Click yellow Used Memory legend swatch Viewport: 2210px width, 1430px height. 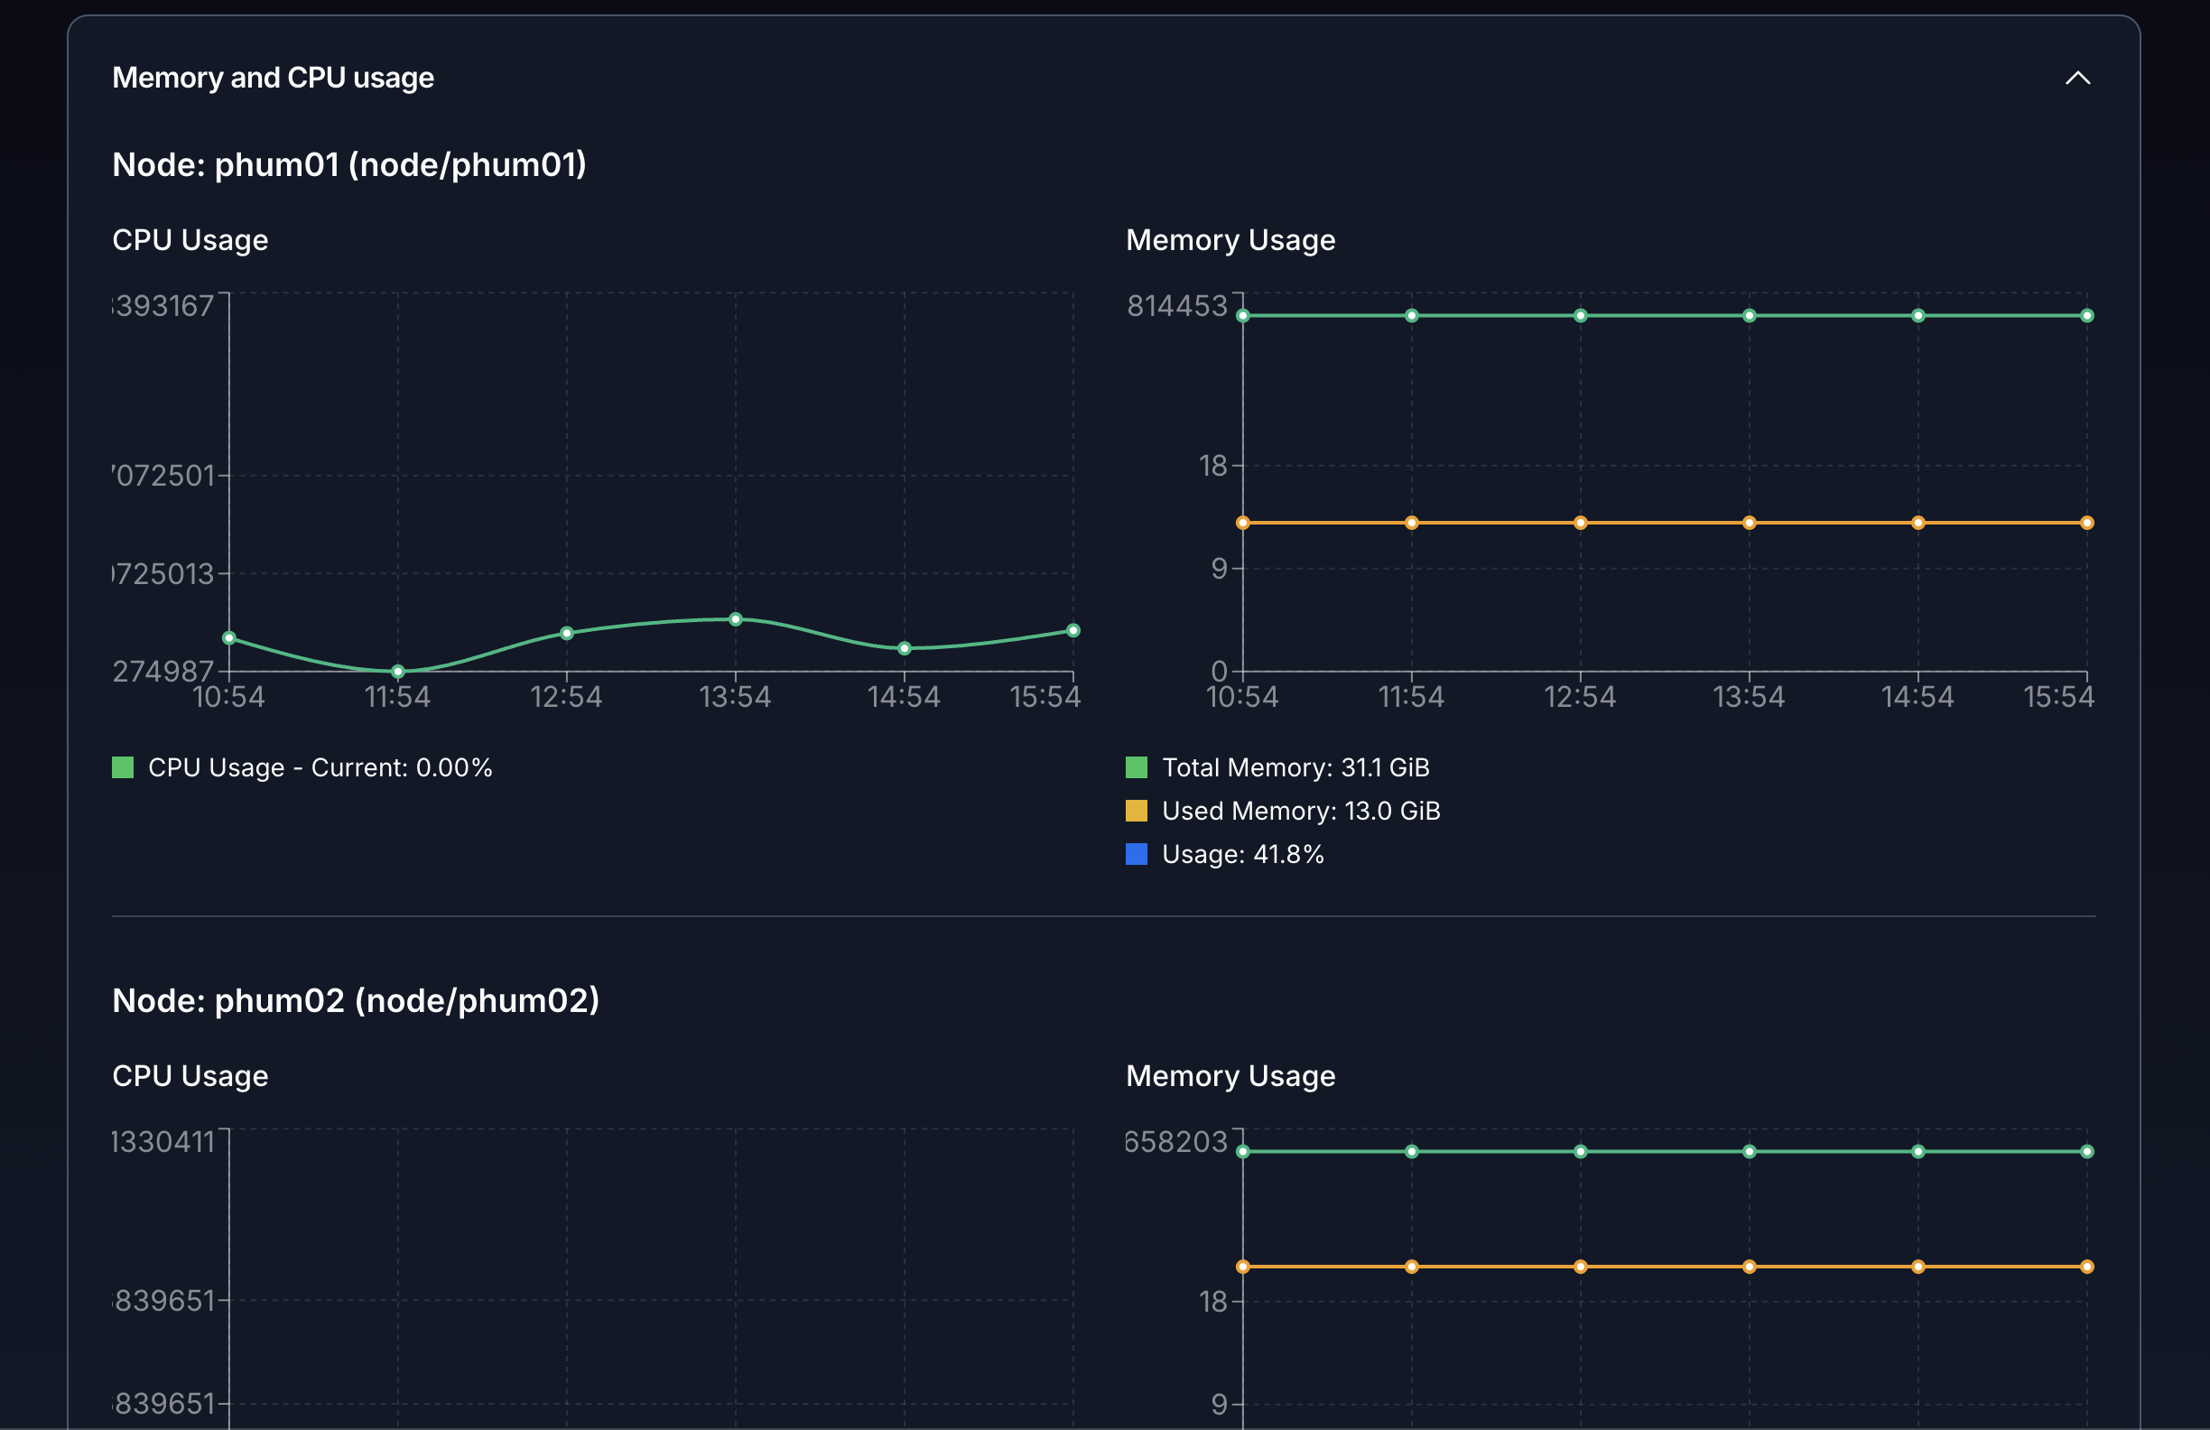(1136, 811)
